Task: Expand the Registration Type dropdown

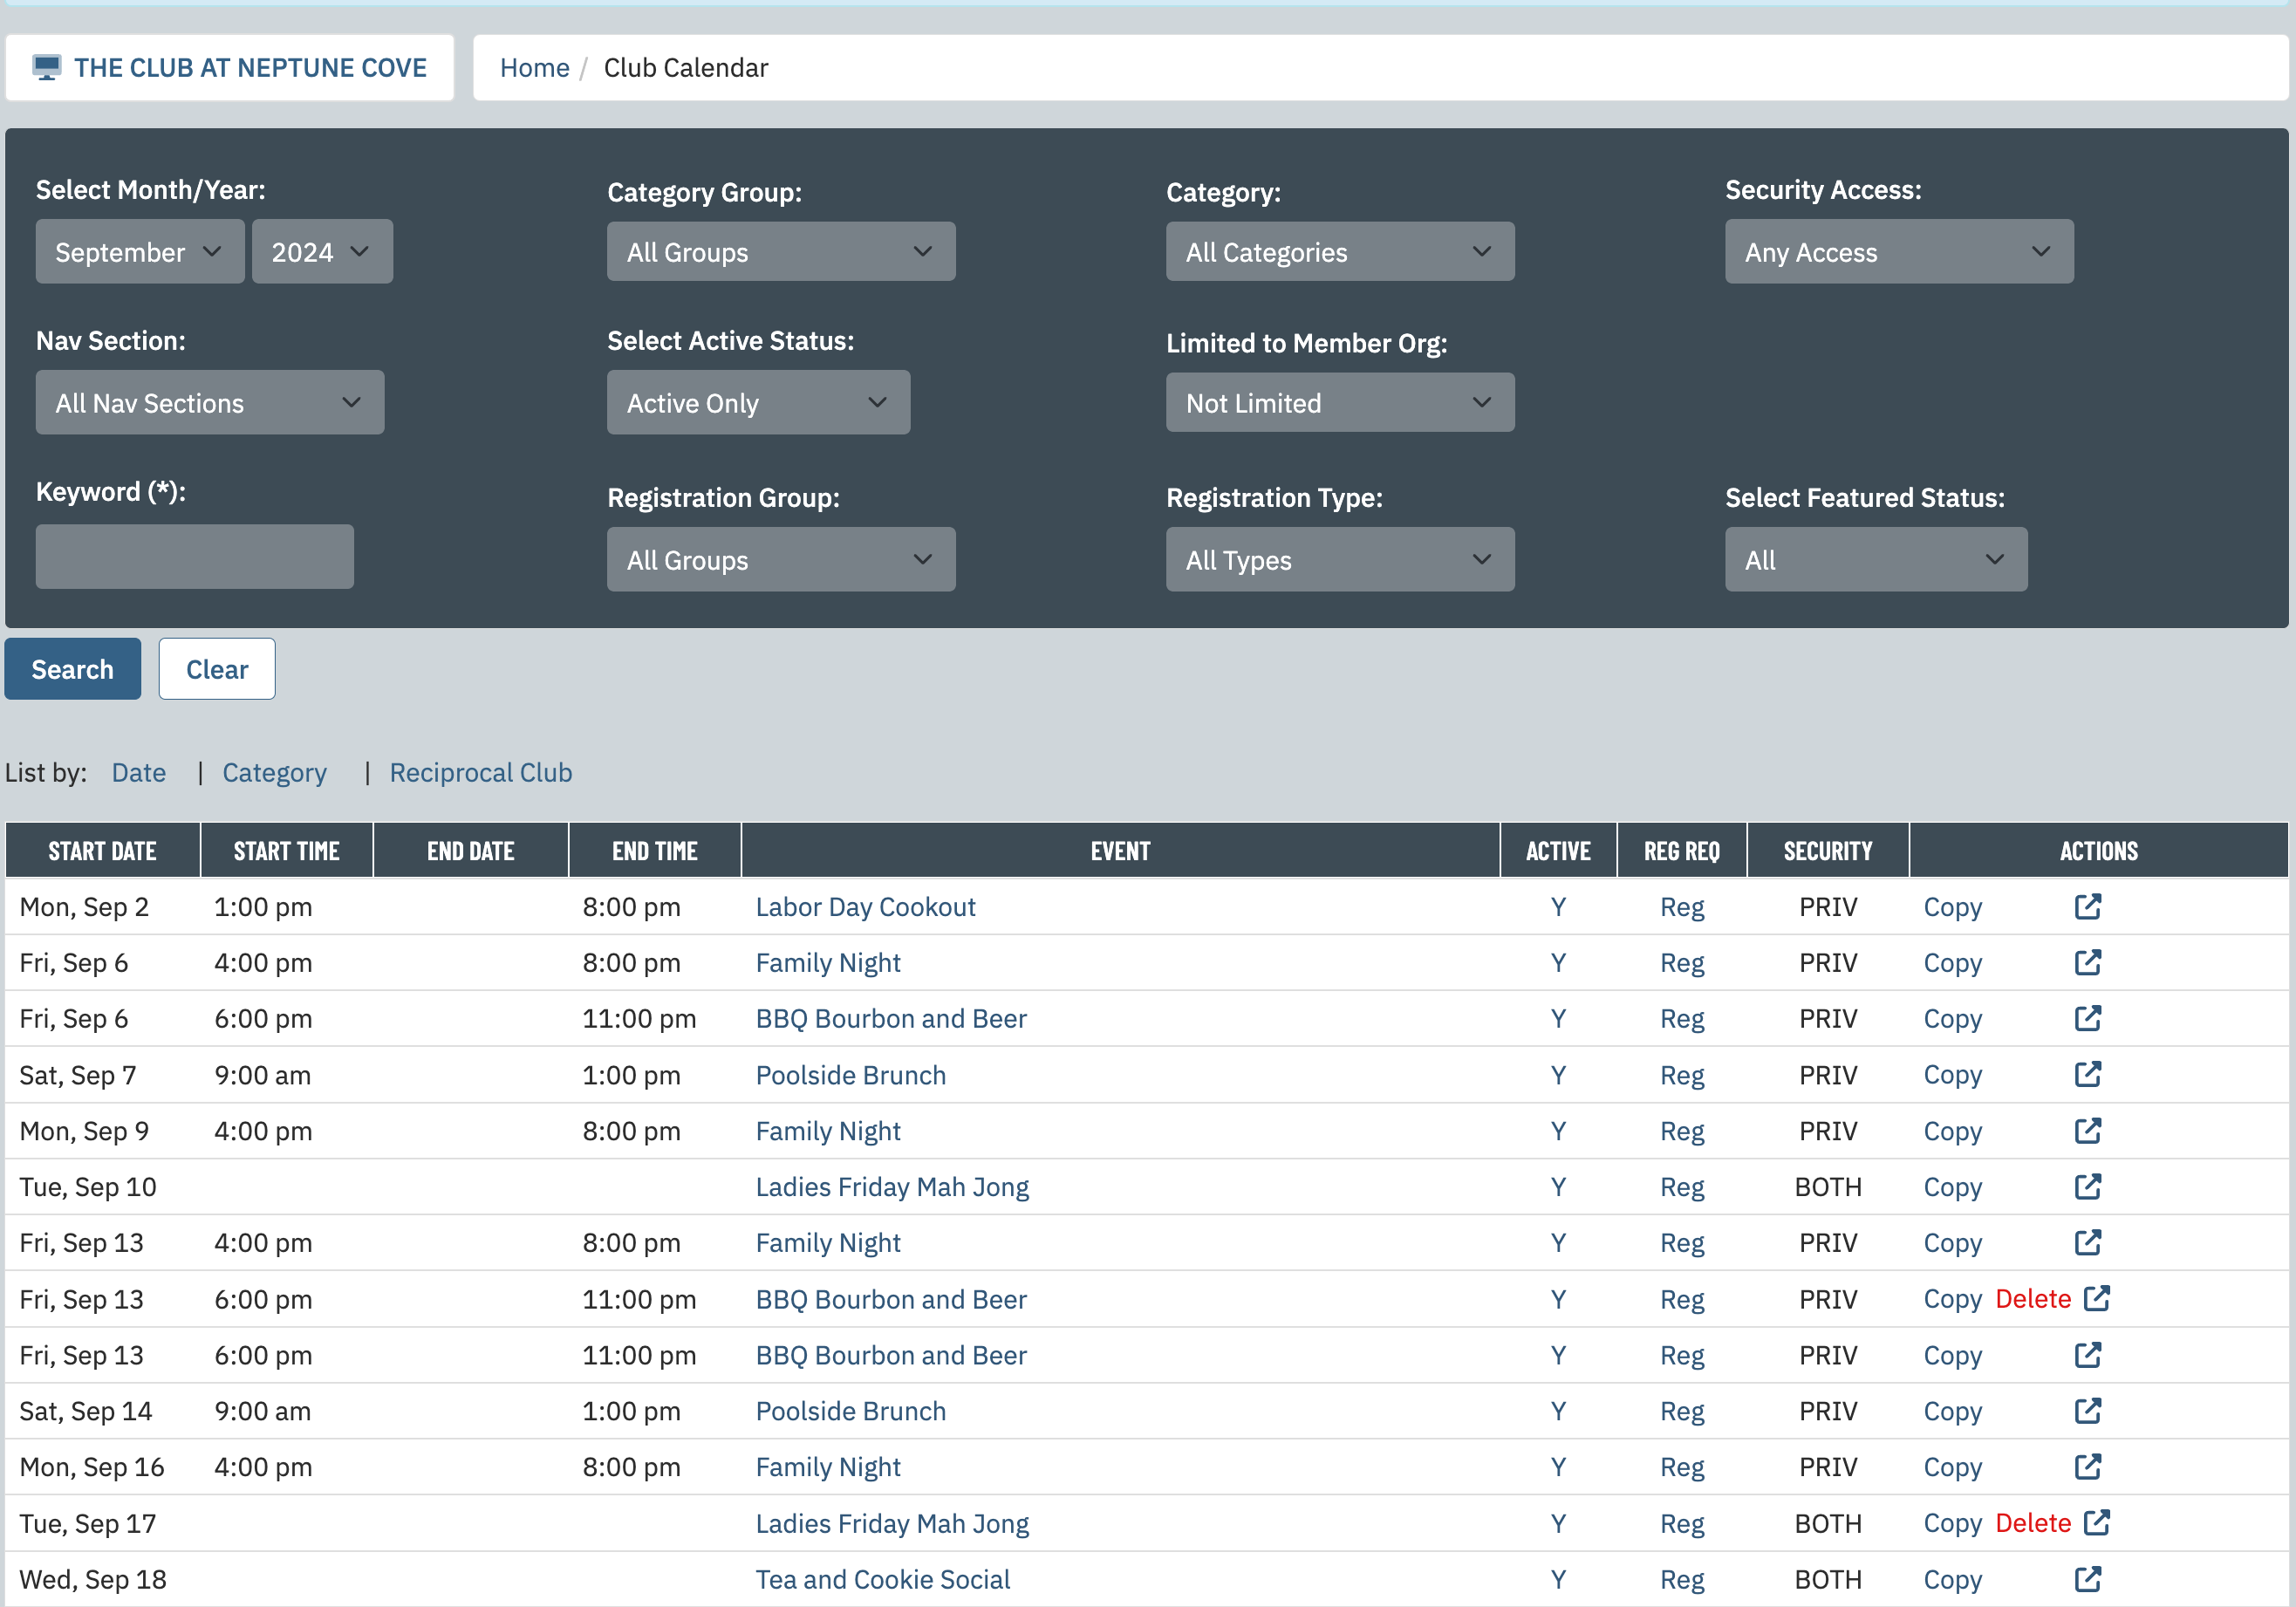Action: tap(1340, 559)
